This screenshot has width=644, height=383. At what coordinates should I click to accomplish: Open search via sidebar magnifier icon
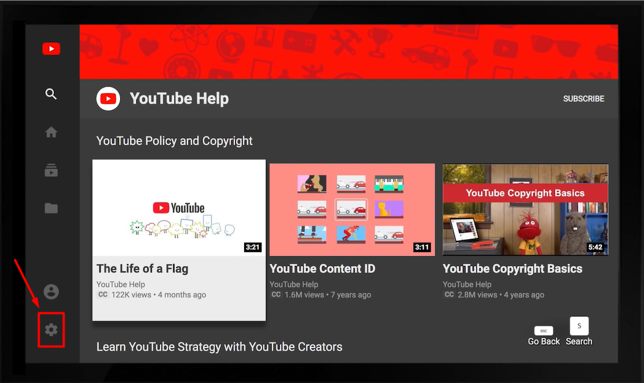(51, 94)
